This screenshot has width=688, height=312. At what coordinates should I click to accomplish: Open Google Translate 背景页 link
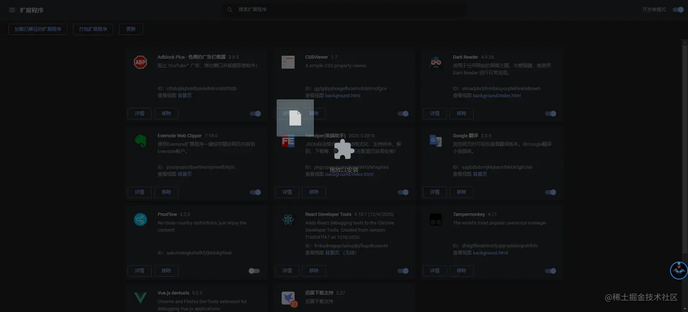(x=480, y=174)
